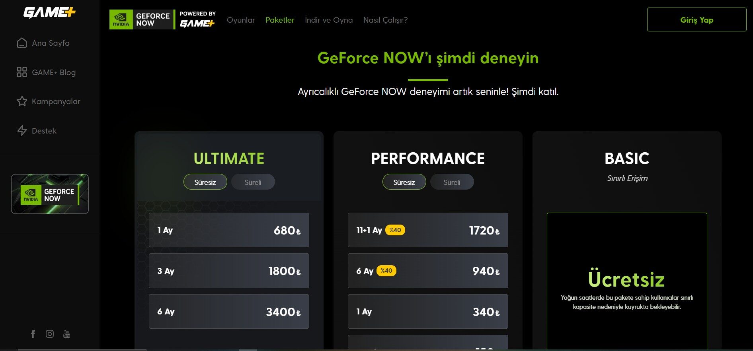Viewport: 753px width, 351px height.
Task: Click the GAME+ logo in sidebar
Action: pos(49,13)
